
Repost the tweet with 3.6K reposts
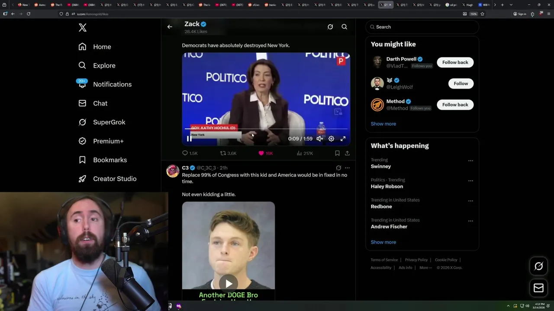(x=228, y=153)
